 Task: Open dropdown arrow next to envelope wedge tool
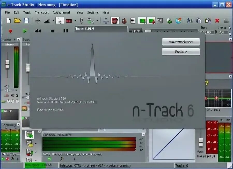coord(53,21)
